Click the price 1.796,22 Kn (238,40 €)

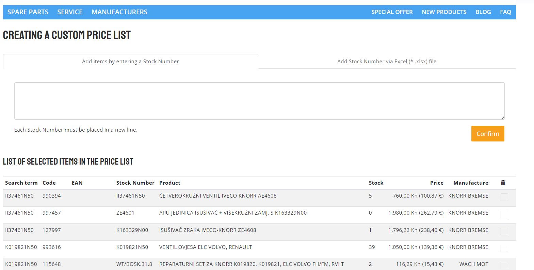(x=416, y=230)
